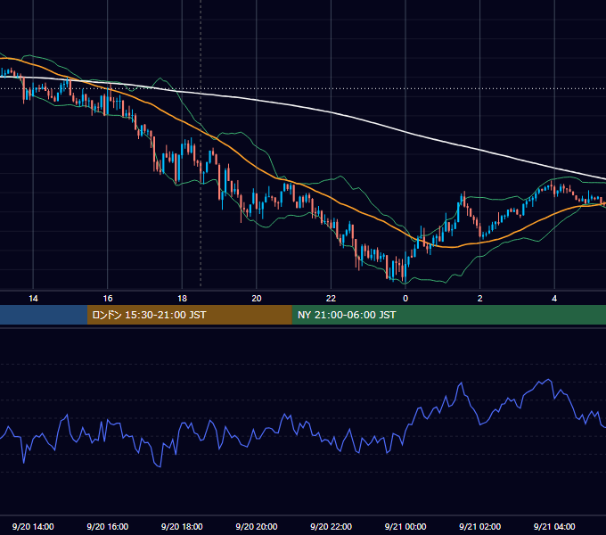The height and width of the screenshot is (535, 606).
Task: Click the 9/21 04:00 label on the oscillator axis
Action: (x=554, y=526)
